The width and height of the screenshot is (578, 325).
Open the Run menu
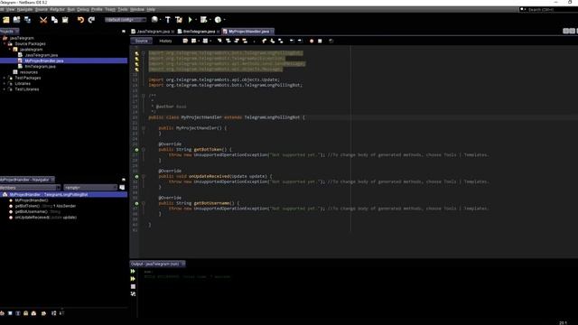tap(71, 9)
